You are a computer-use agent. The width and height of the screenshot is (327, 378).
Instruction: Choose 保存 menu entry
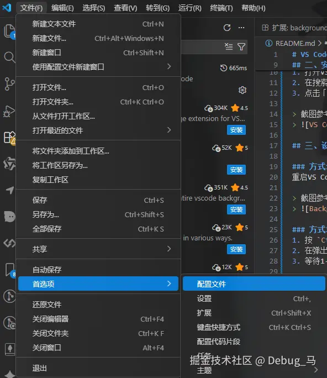tap(98, 200)
